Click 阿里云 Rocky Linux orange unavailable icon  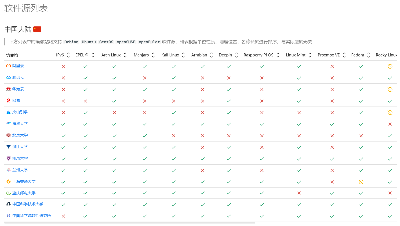[x=390, y=66]
